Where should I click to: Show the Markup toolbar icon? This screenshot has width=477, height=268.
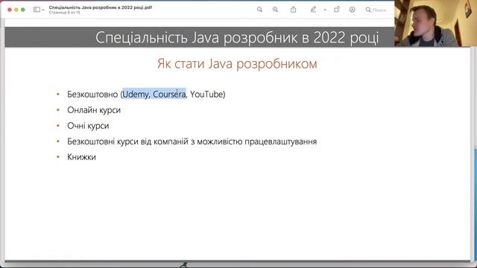(x=353, y=10)
